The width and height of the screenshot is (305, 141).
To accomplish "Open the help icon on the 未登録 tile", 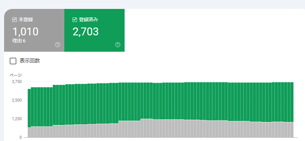I will click(x=57, y=45).
